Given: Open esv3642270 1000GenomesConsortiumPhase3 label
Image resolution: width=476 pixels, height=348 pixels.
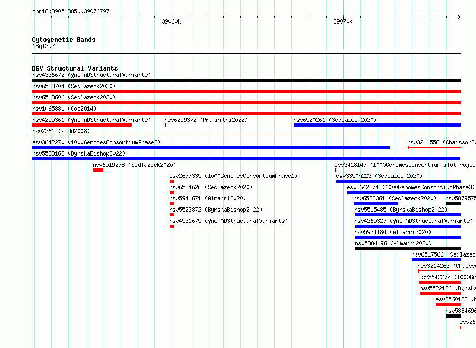Looking at the screenshot, I should point(96,142).
